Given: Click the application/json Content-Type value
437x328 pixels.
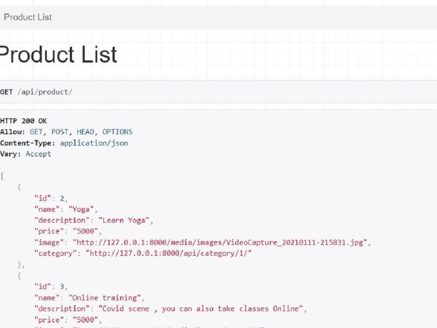Looking at the screenshot, I should pyautogui.click(x=94, y=143).
